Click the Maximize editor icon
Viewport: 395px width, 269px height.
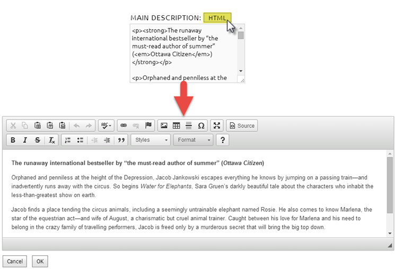point(217,125)
